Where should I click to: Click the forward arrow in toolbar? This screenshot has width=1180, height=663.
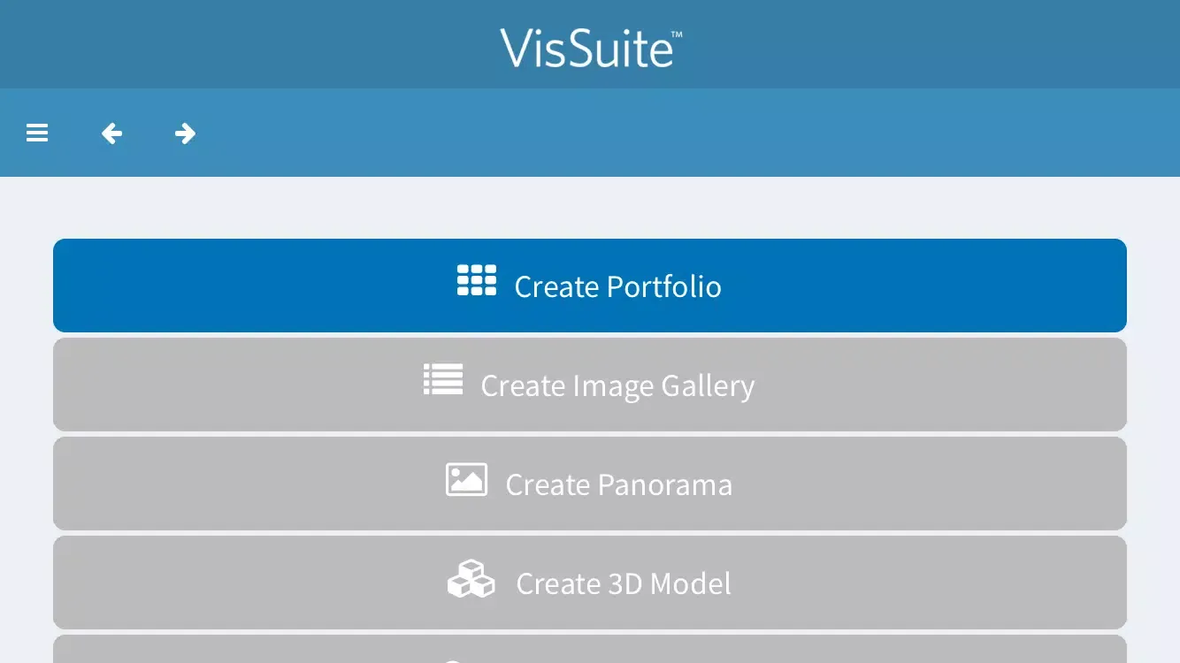coord(185,133)
